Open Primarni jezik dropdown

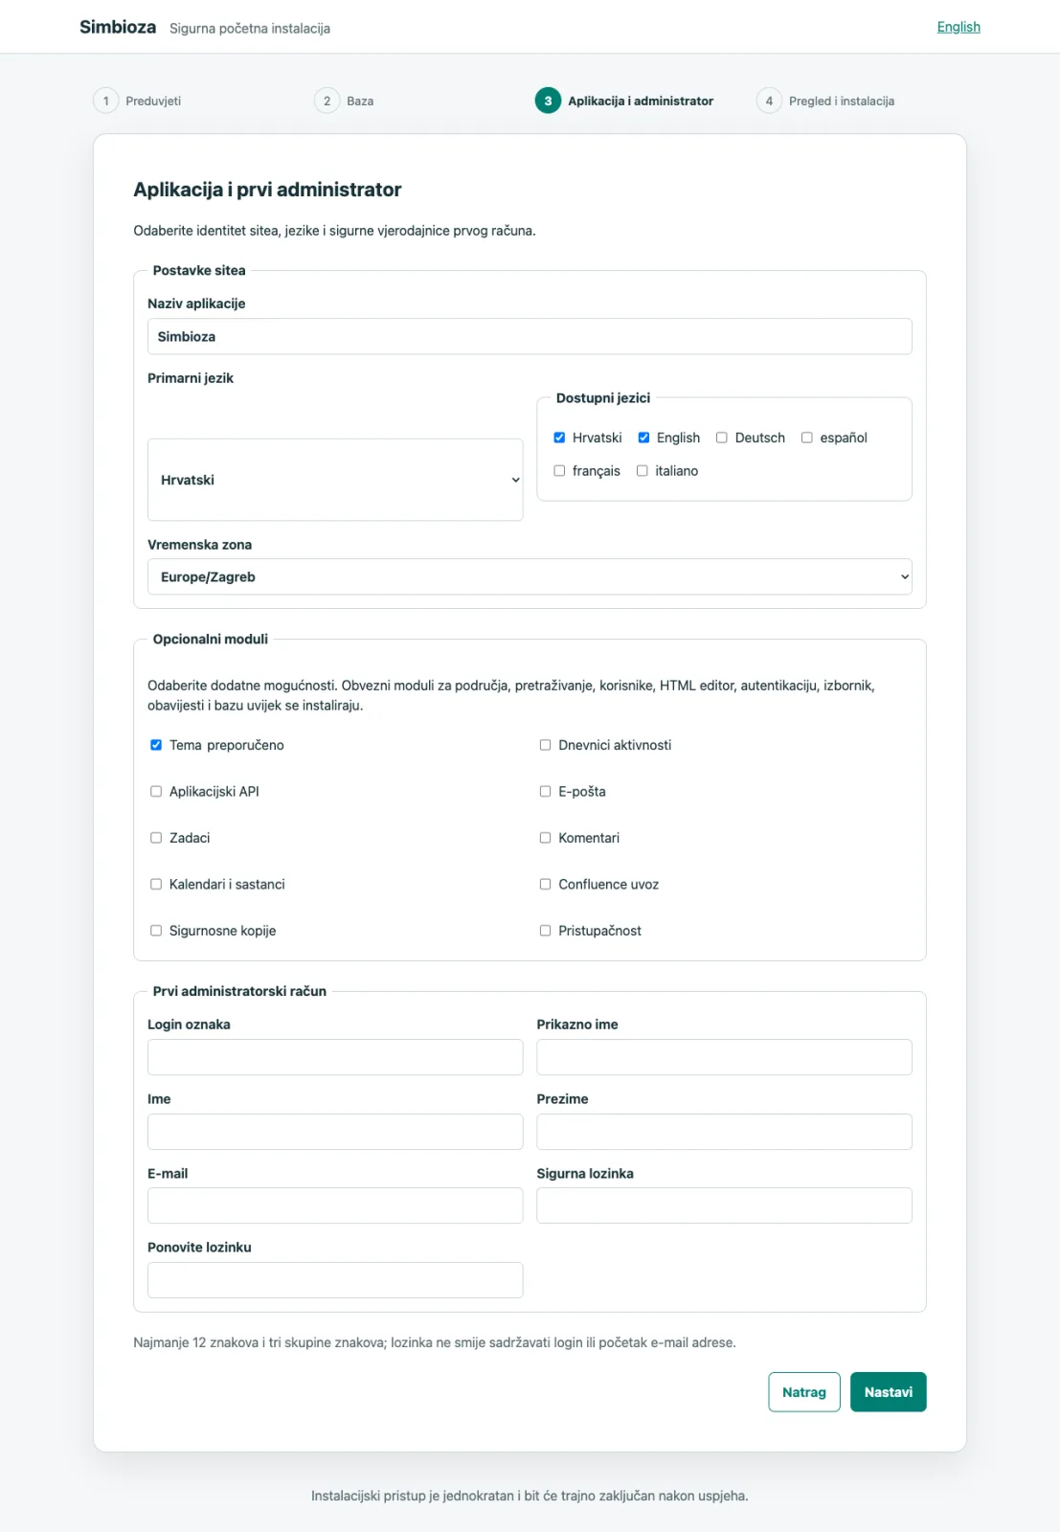coord(335,480)
